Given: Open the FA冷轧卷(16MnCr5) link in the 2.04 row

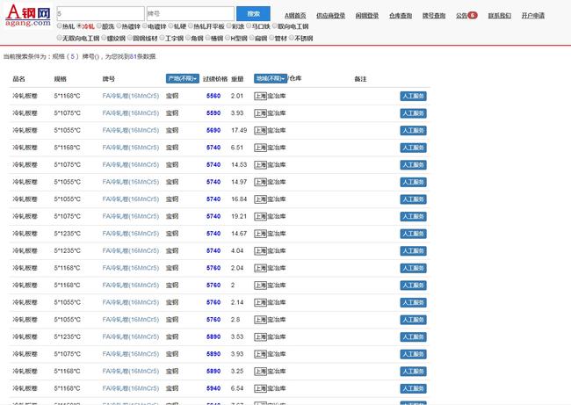Looking at the screenshot, I should coord(131,268).
